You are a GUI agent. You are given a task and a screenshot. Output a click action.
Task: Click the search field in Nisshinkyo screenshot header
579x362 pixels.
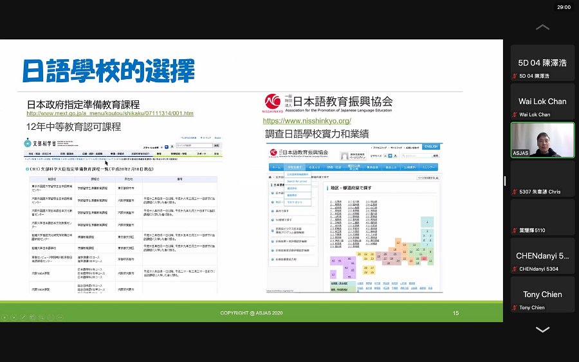pyautogui.click(x=416, y=156)
